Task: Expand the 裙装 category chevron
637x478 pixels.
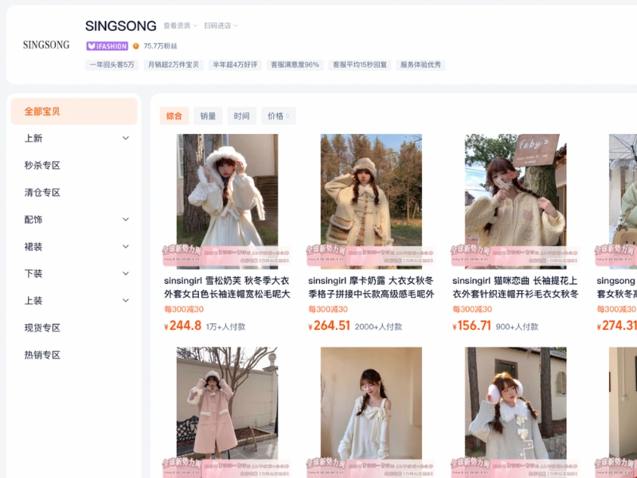Action: (x=126, y=247)
